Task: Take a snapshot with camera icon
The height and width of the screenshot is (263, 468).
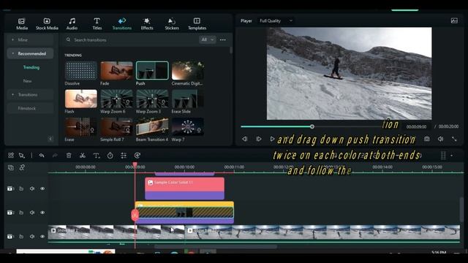Action: click(427, 139)
